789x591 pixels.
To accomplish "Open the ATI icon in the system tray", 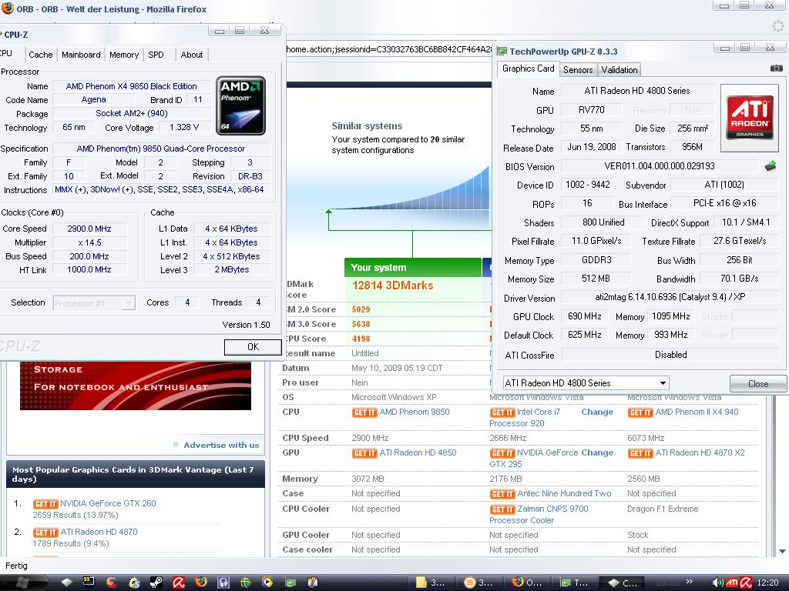I will coord(732,583).
